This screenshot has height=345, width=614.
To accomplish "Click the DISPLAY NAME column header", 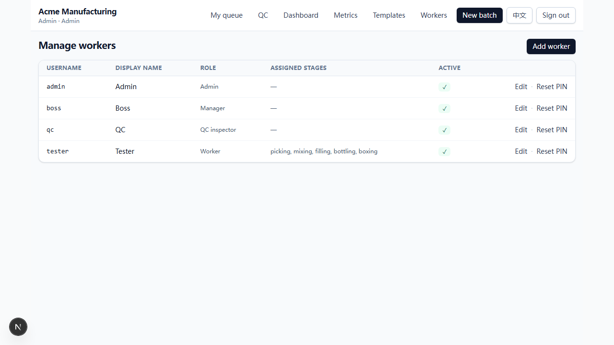I will pos(139,68).
